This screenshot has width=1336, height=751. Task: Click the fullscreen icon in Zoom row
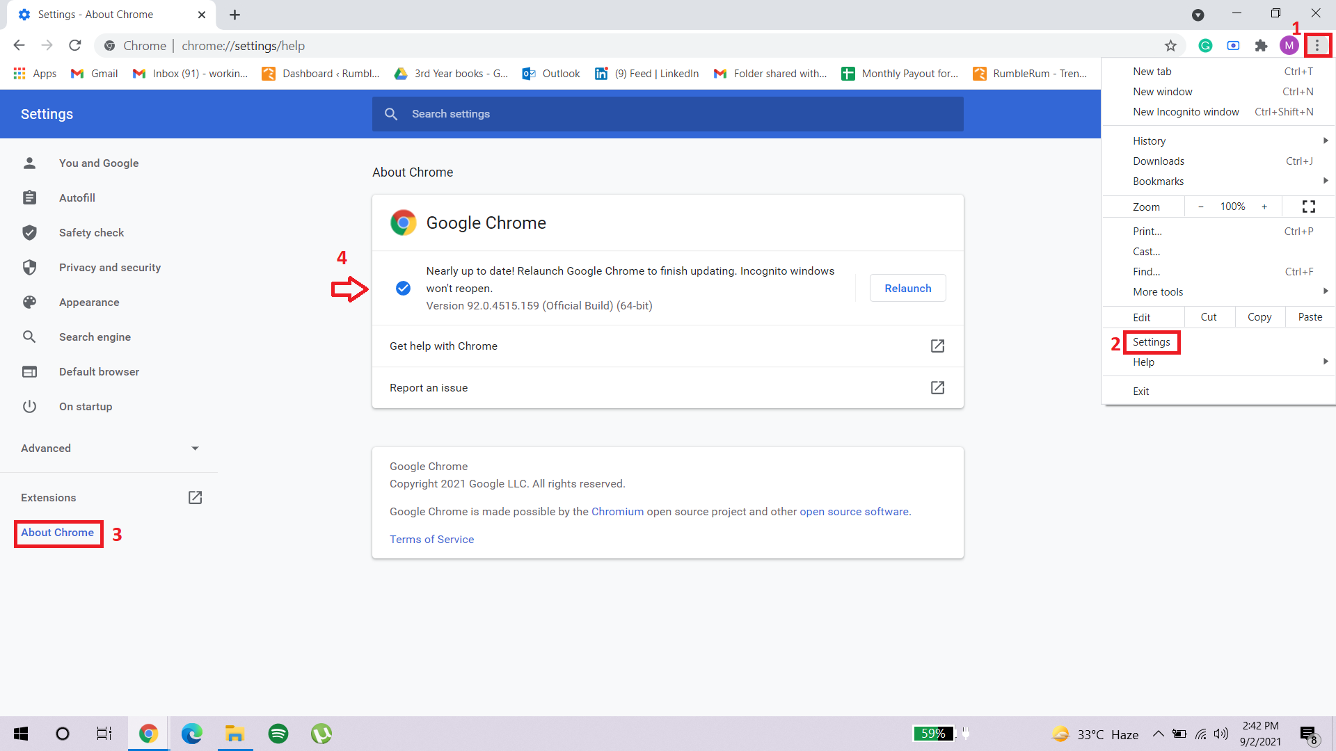tap(1309, 207)
